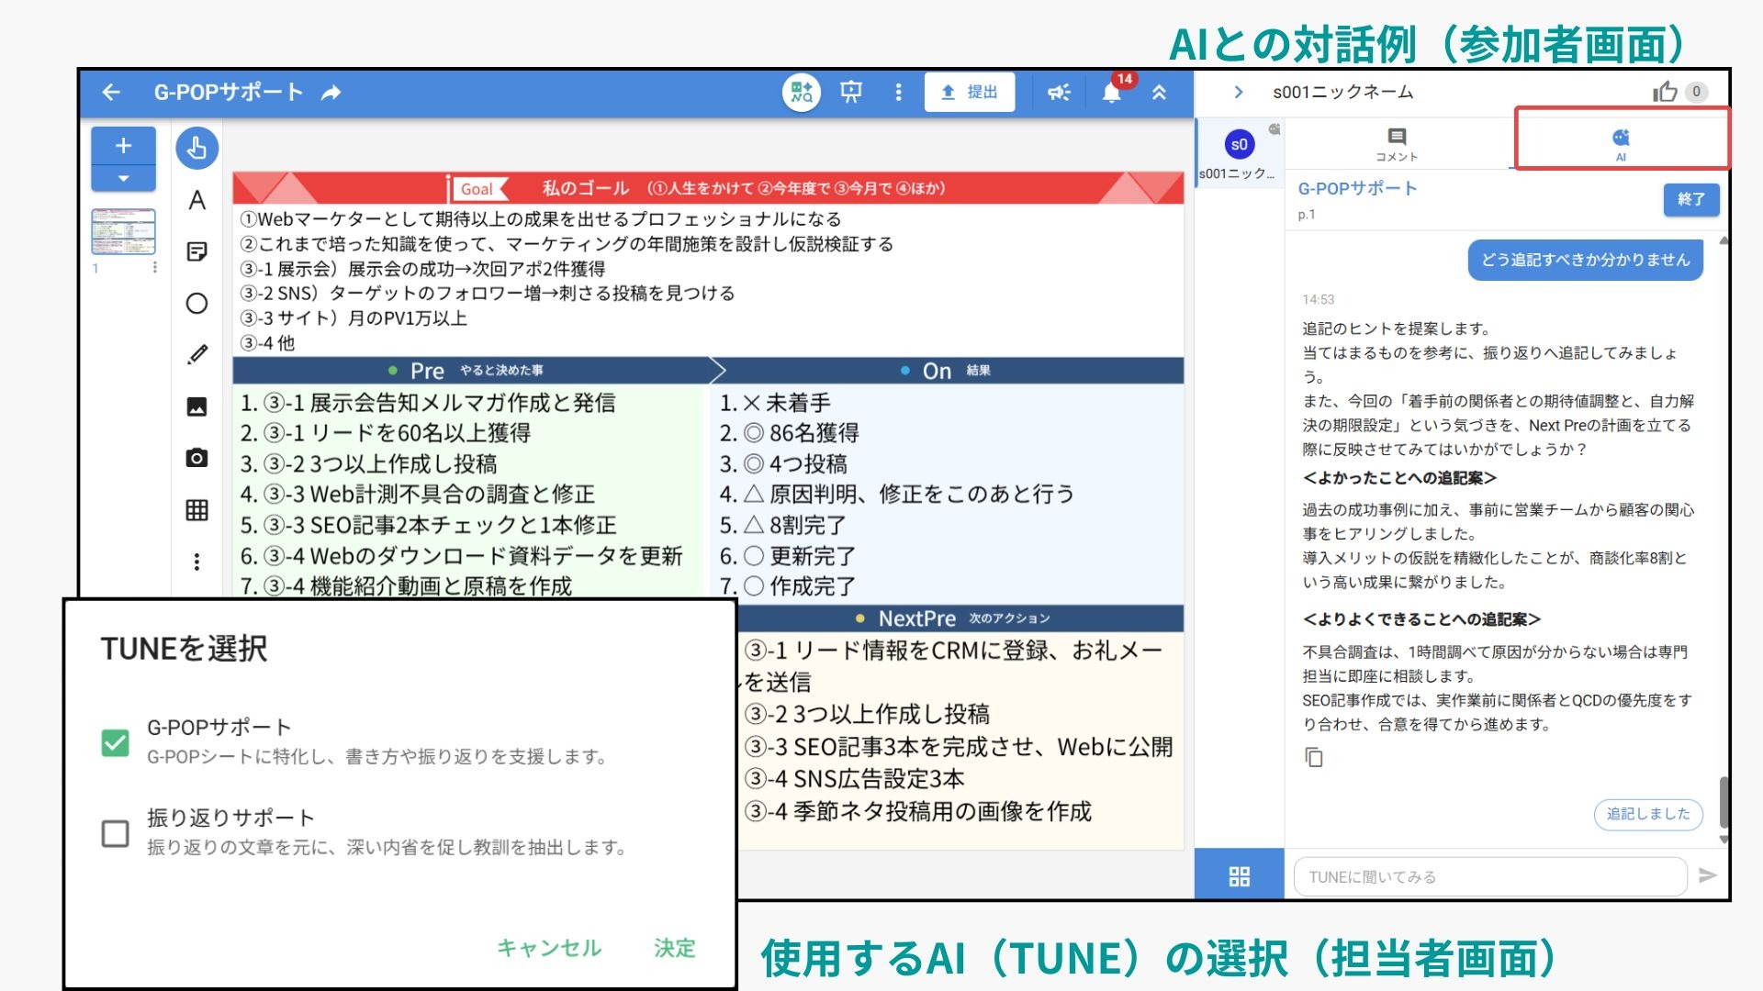Click the 追記しました suggestion chip
The image size is (1763, 991).
1647,814
